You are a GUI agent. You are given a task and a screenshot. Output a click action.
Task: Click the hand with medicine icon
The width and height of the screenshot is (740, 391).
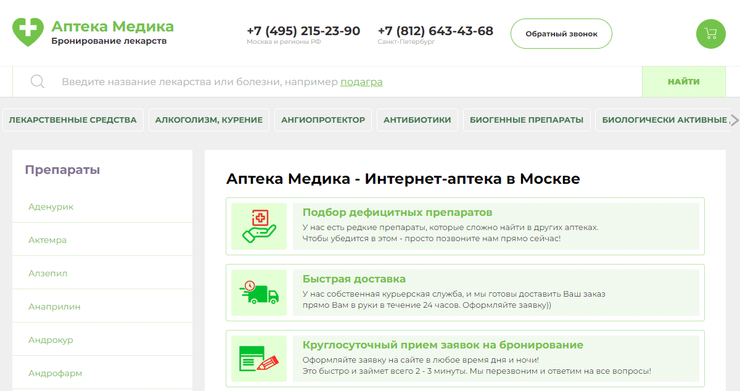click(x=259, y=226)
